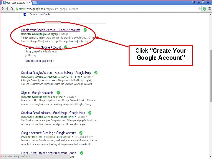Open the Google dropdown next to the Sign in result
Screen dimensions: 212x159
72,97
